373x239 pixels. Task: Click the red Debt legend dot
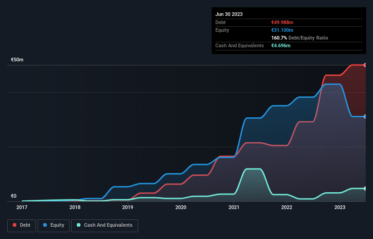click(15, 225)
